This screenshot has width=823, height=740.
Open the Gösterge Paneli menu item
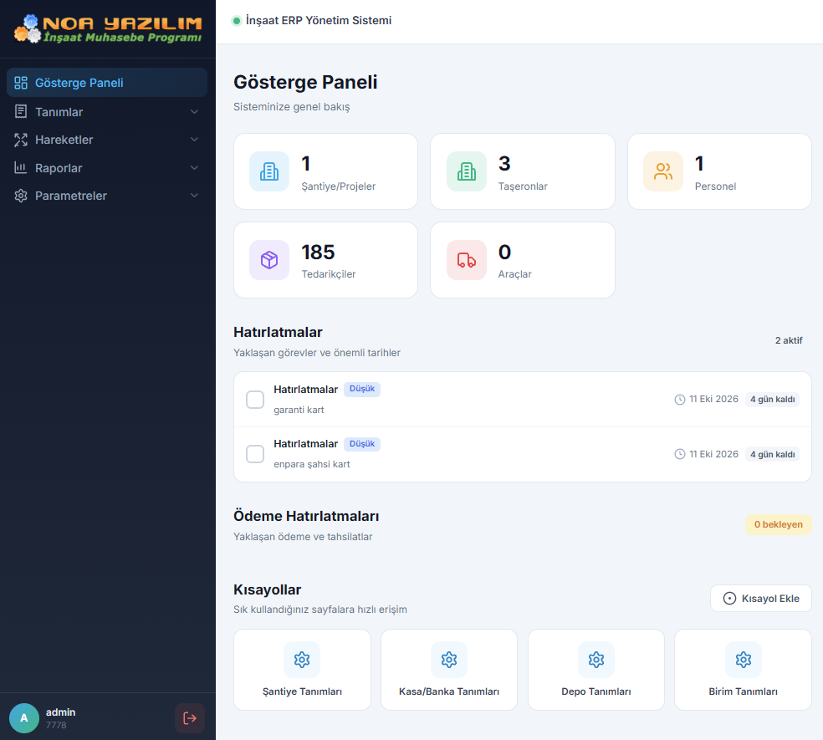tap(107, 83)
